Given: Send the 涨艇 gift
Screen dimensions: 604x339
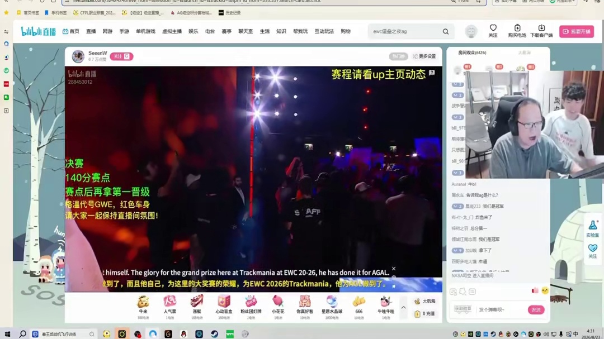Looking at the screenshot, I should tap(197, 307).
